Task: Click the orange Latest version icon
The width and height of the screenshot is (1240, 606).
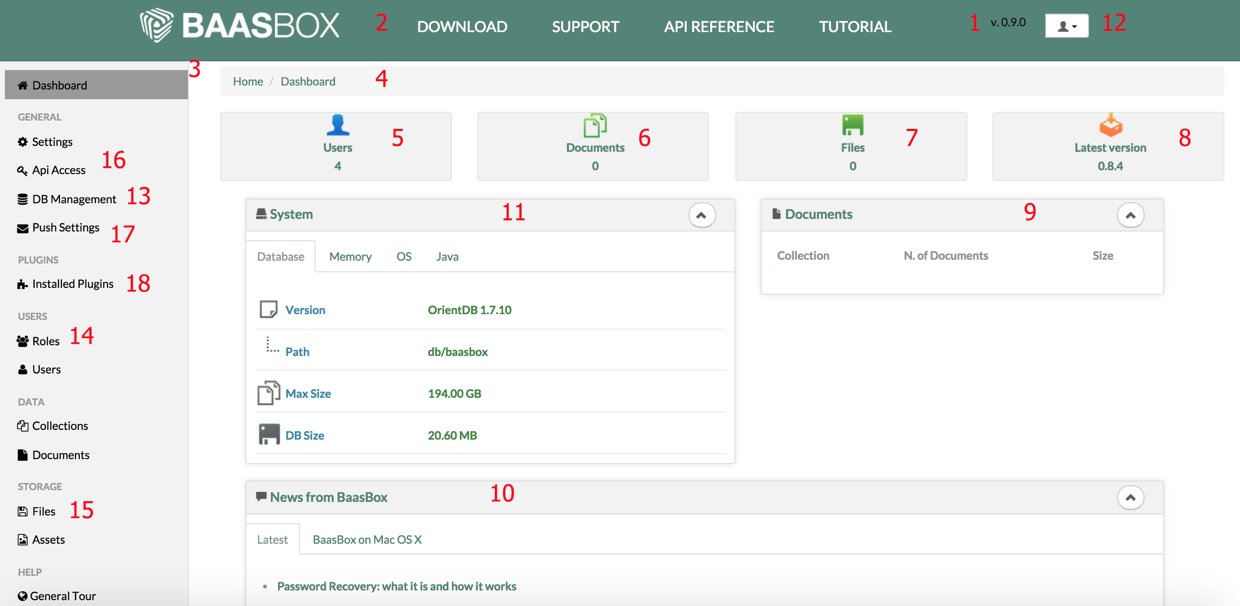Action: pos(1110,125)
